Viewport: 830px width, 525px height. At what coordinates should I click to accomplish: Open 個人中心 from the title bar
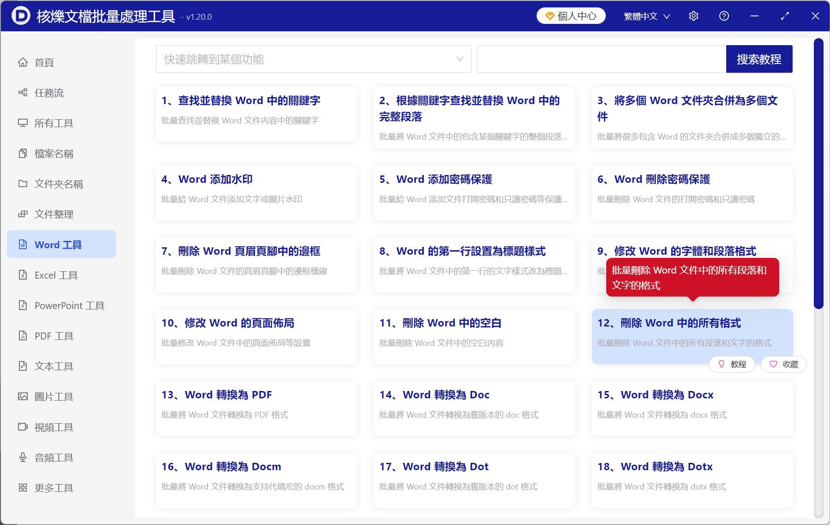tap(571, 15)
